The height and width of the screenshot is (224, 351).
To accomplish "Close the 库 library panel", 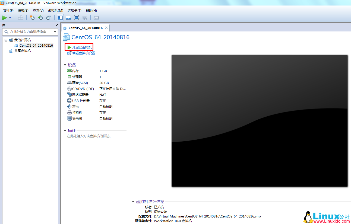I will point(56,25).
